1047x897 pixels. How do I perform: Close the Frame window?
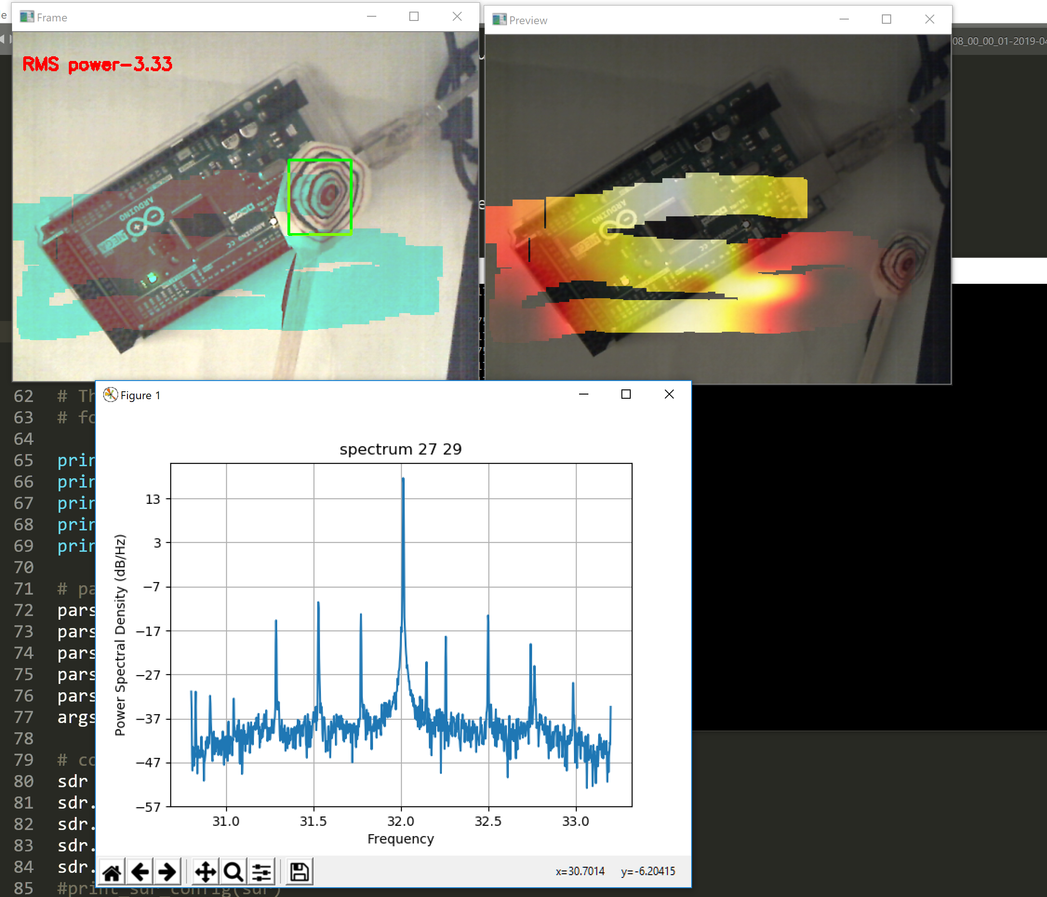[457, 17]
